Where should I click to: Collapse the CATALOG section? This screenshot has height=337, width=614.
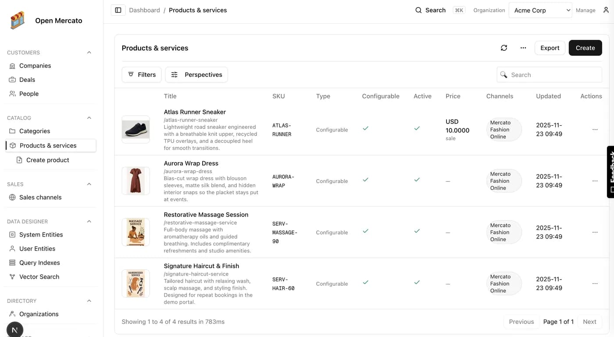coord(89,117)
